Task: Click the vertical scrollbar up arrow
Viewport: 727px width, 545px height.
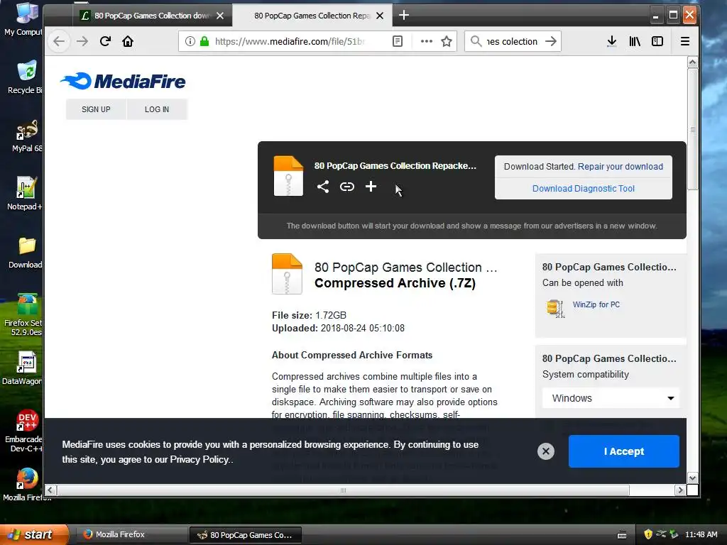Action: (692, 62)
